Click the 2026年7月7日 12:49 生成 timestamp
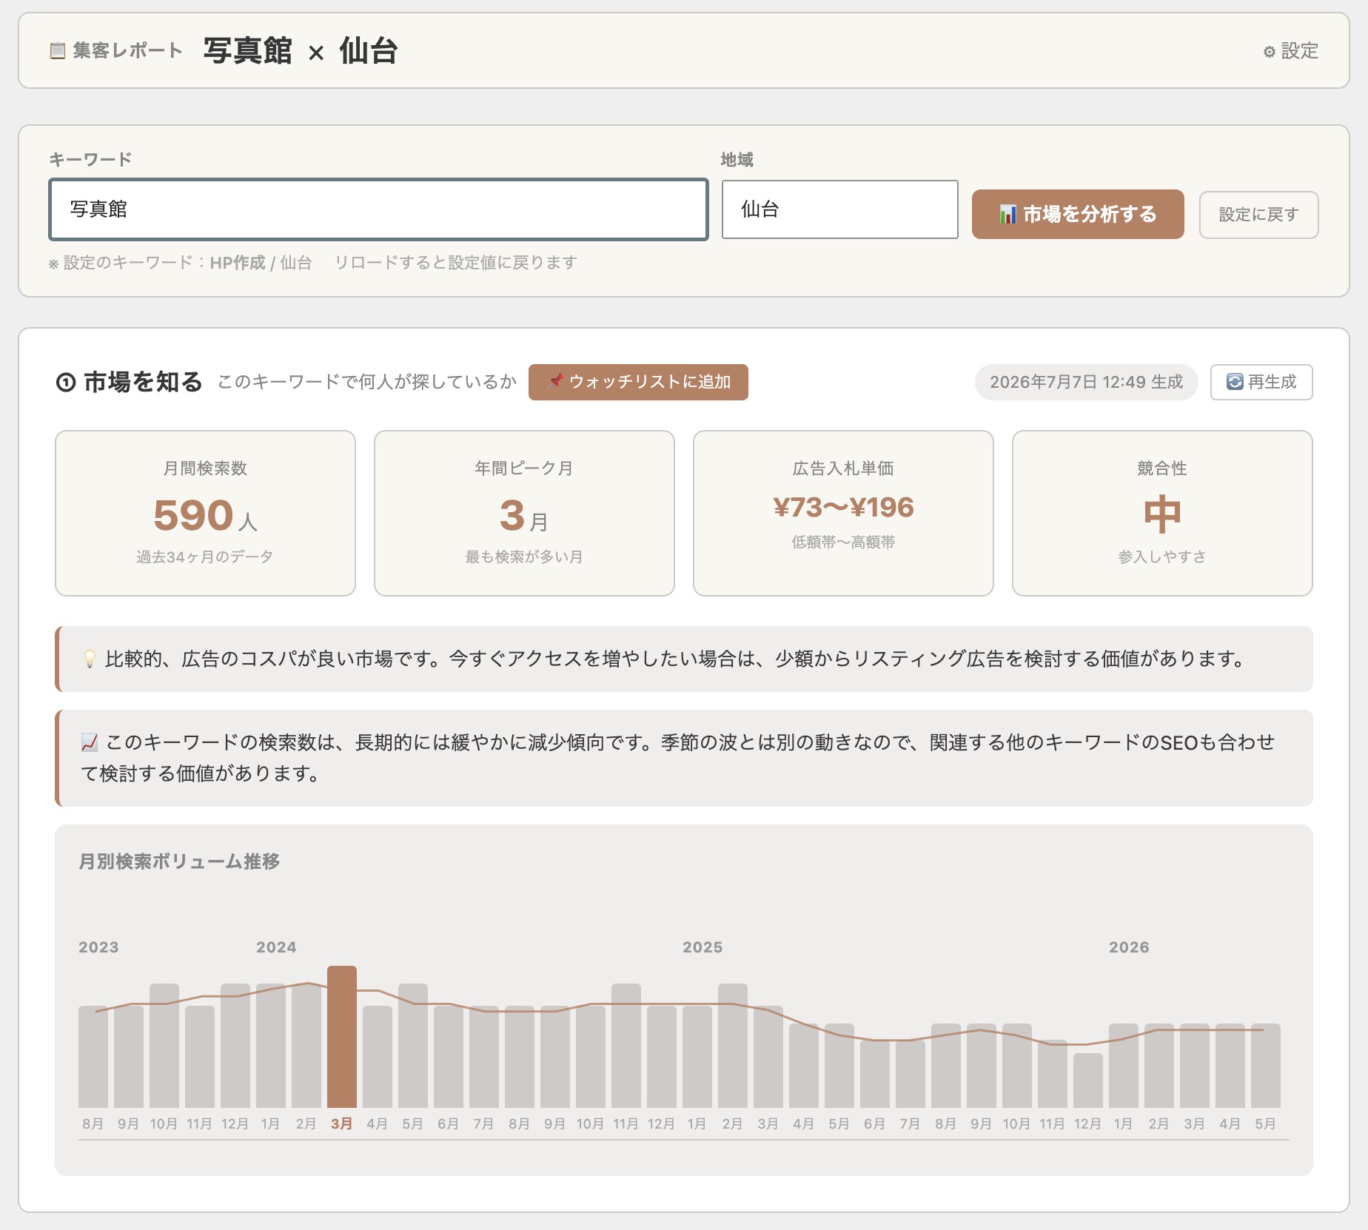 coord(1086,382)
